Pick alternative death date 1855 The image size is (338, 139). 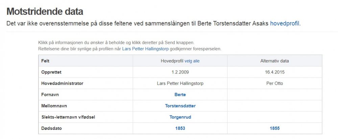[x=274, y=128]
